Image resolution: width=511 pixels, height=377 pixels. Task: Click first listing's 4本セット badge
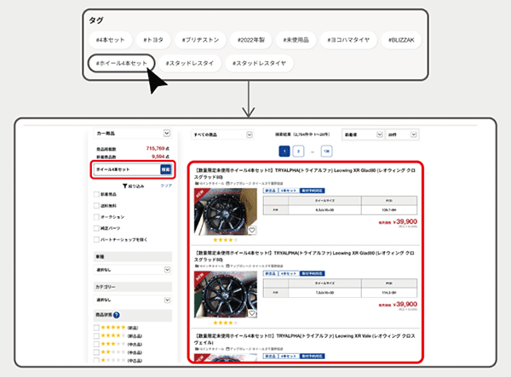(289, 191)
